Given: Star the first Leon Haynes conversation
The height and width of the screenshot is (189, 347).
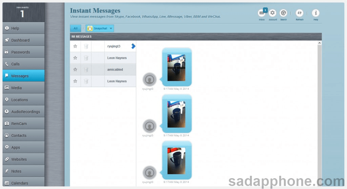Looking at the screenshot, I should (75, 58).
